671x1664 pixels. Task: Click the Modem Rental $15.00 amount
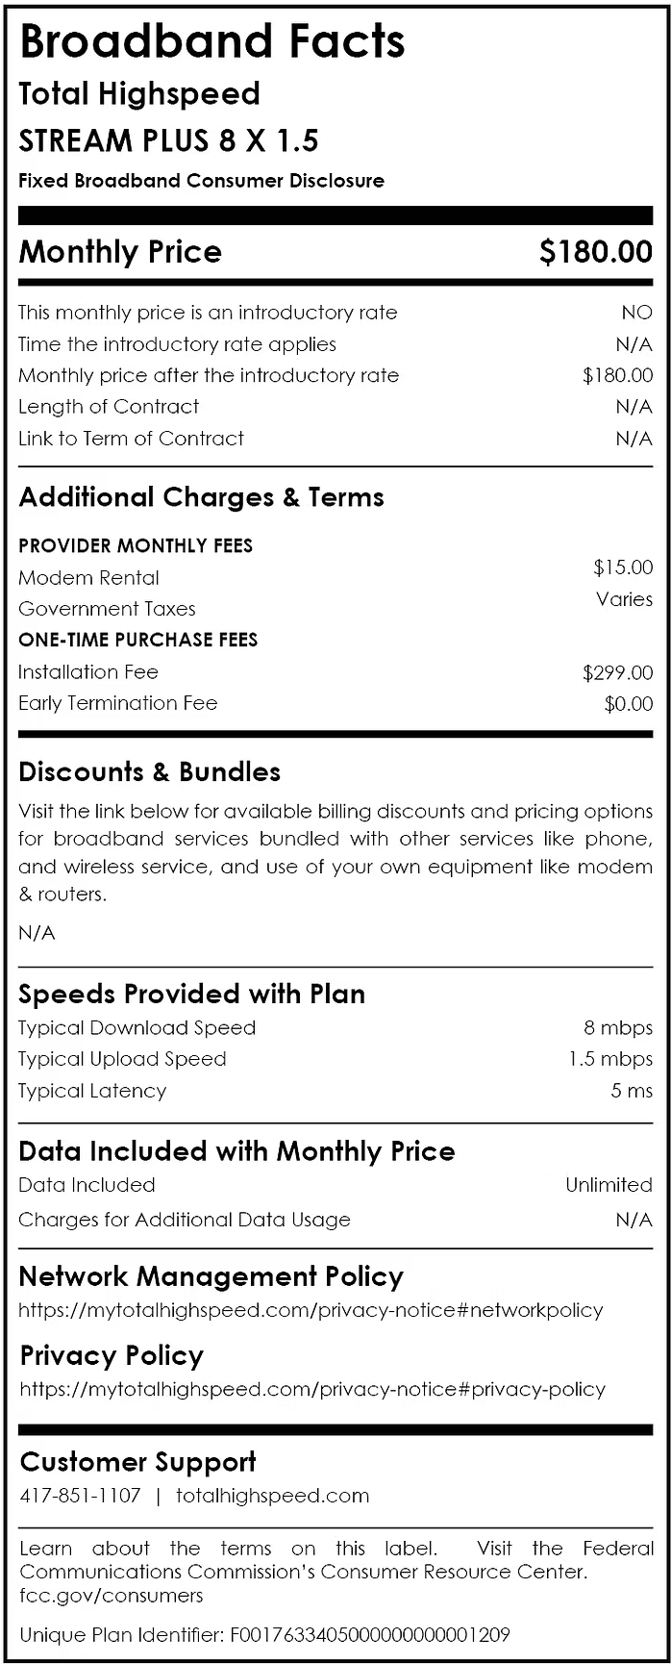[x=623, y=567]
